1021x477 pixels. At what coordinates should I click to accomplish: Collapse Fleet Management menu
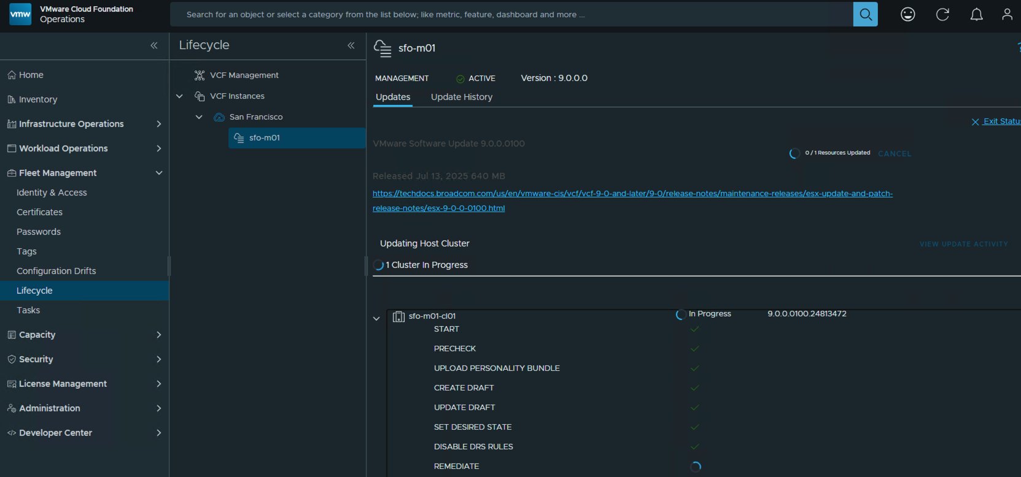[159, 173]
